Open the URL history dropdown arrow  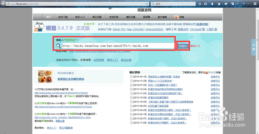click(x=144, y=4)
